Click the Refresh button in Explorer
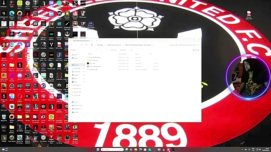This screenshot has height=152, width=271. pyautogui.click(x=86, y=45)
